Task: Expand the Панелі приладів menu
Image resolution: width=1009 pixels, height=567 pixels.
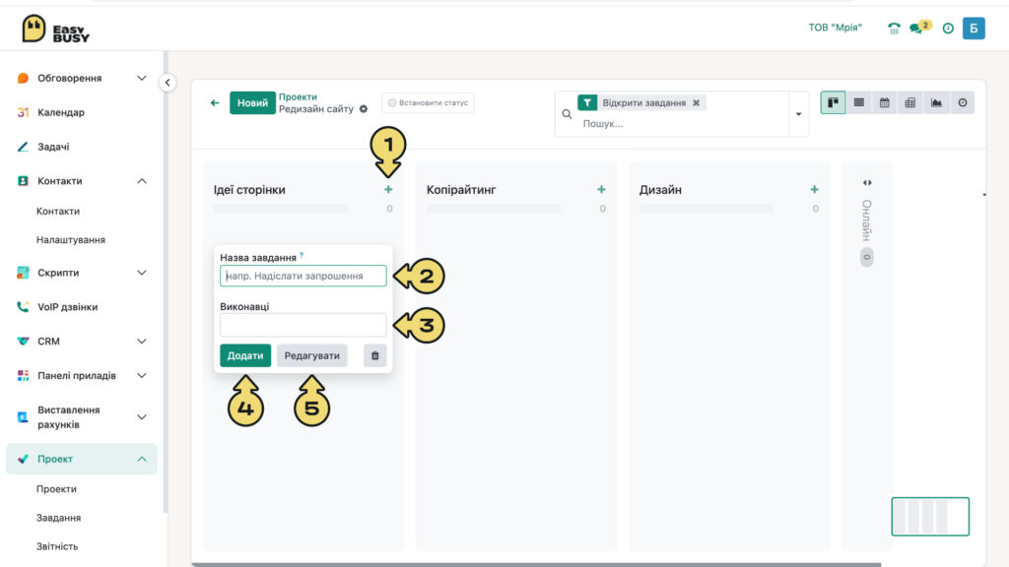Action: point(142,375)
